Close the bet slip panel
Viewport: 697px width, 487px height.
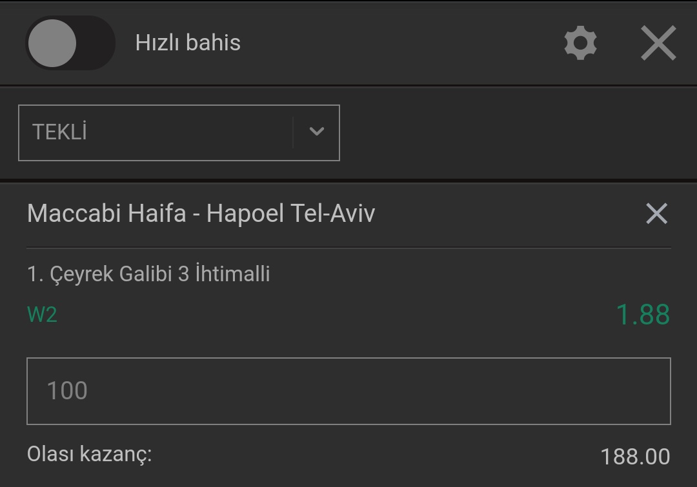point(658,43)
